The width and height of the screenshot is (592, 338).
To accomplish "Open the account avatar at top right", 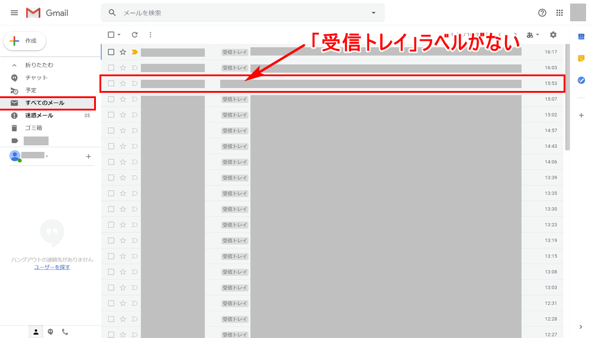I will point(578,12).
